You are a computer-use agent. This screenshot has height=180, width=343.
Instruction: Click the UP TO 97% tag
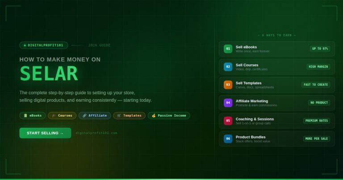point(320,49)
